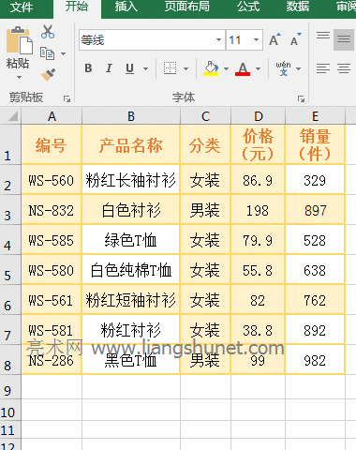This screenshot has height=450, width=356.
Task: Open the font size dropdown arrow
Action: point(256,39)
